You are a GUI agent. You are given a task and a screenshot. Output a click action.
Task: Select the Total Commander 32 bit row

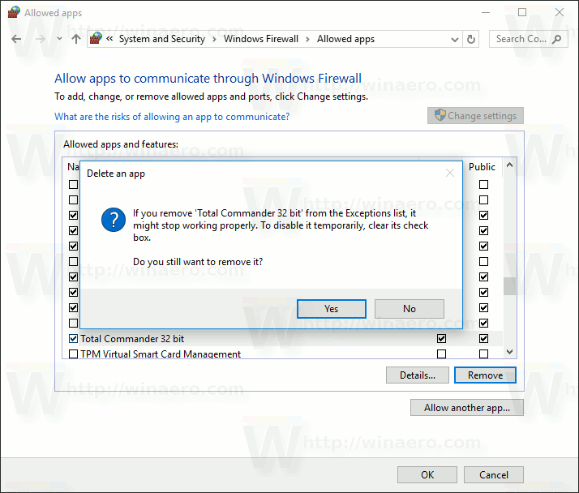click(x=282, y=338)
